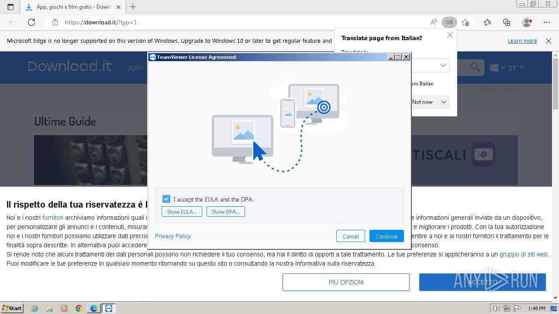The height and width of the screenshot is (314, 559).
Task: Add this page to favorites
Action: (x=466, y=22)
